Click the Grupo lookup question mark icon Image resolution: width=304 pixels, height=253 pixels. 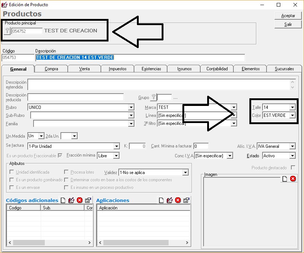click(153, 98)
